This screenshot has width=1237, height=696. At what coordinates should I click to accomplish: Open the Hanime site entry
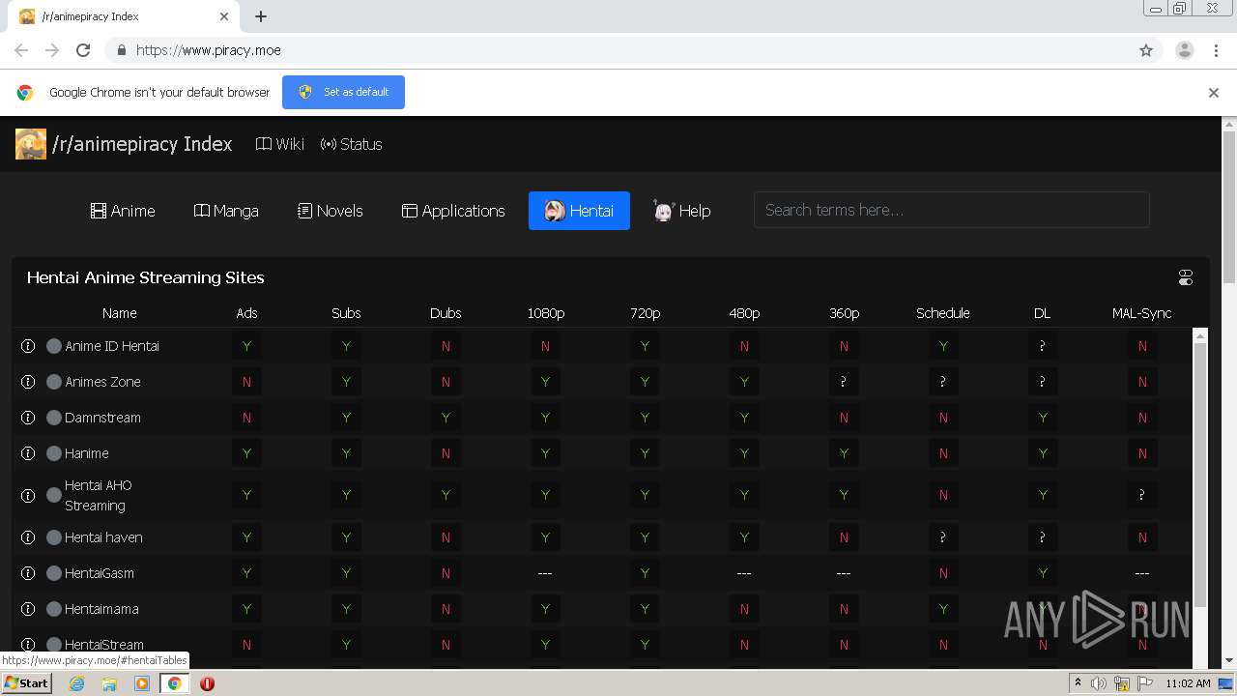click(x=87, y=453)
